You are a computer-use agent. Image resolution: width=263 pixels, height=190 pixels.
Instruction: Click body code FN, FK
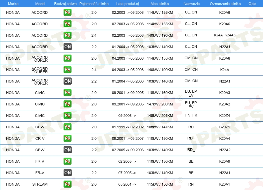click(191, 115)
